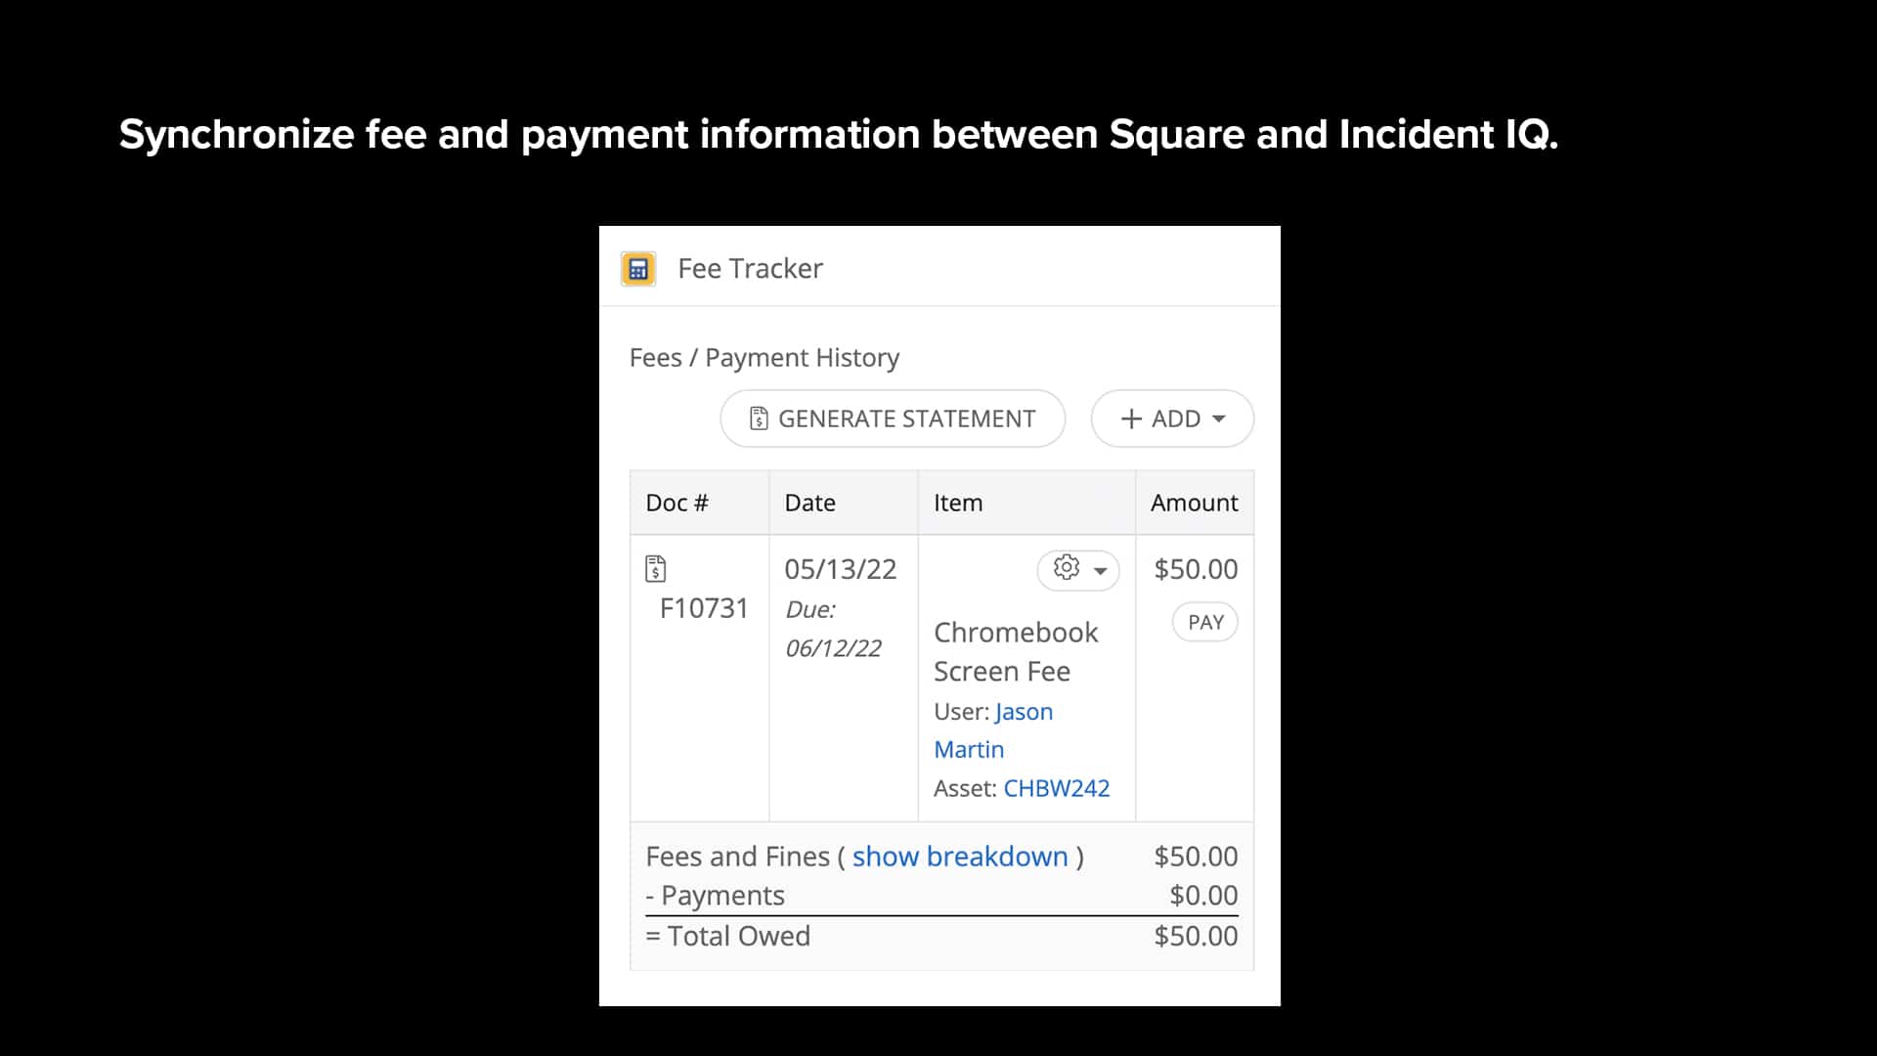1877x1056 pixels.
Task: Open the show breakdown link
Action: pyautogui.click(x=959, y=856)
